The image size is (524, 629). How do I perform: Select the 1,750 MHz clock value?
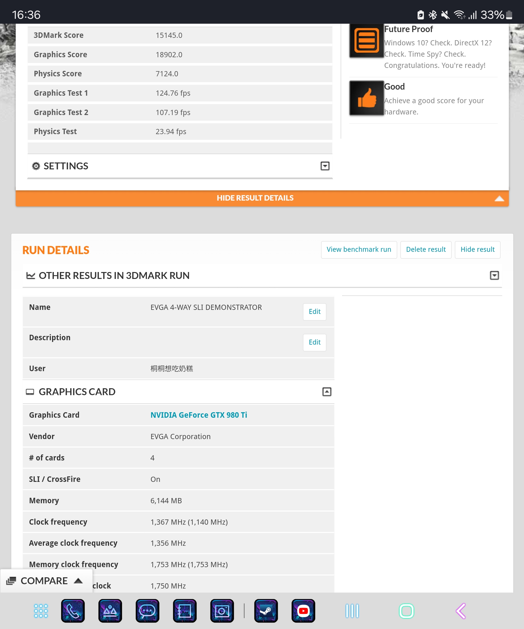point(168,586)
